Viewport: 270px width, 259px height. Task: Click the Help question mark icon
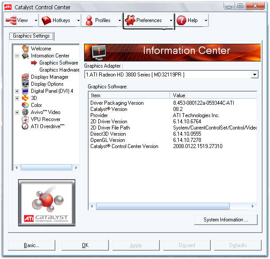pos(181,20)
